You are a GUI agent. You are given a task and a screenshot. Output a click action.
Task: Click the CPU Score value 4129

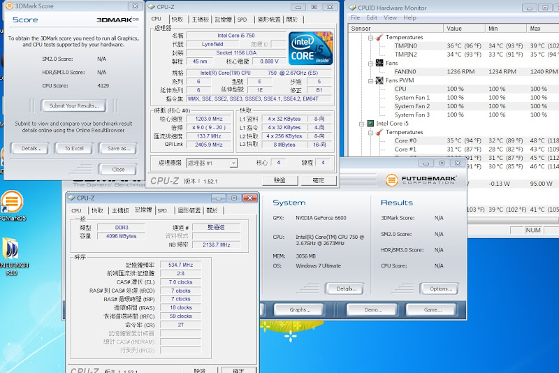click(x=103, y=86)
